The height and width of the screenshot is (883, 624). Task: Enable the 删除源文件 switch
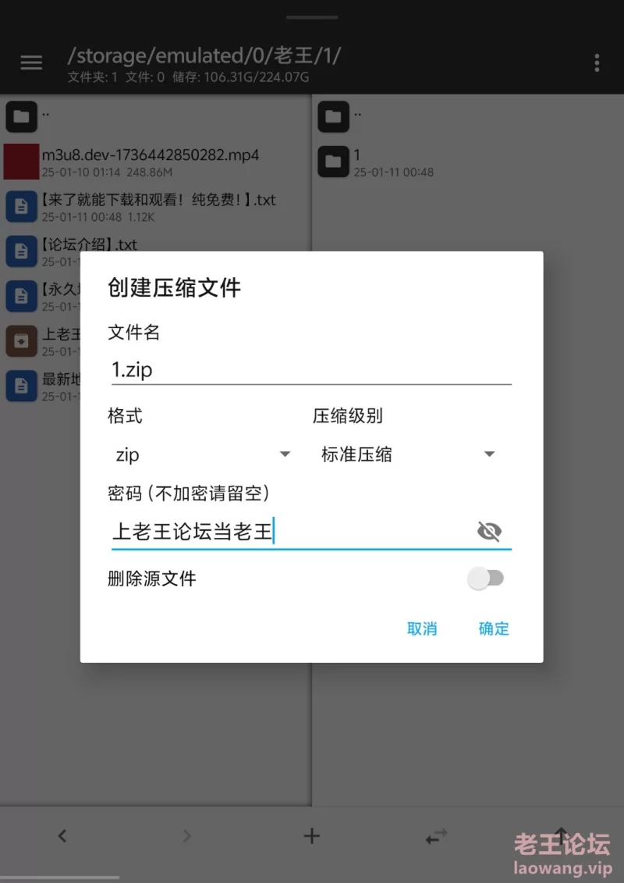tap(486, 579)
